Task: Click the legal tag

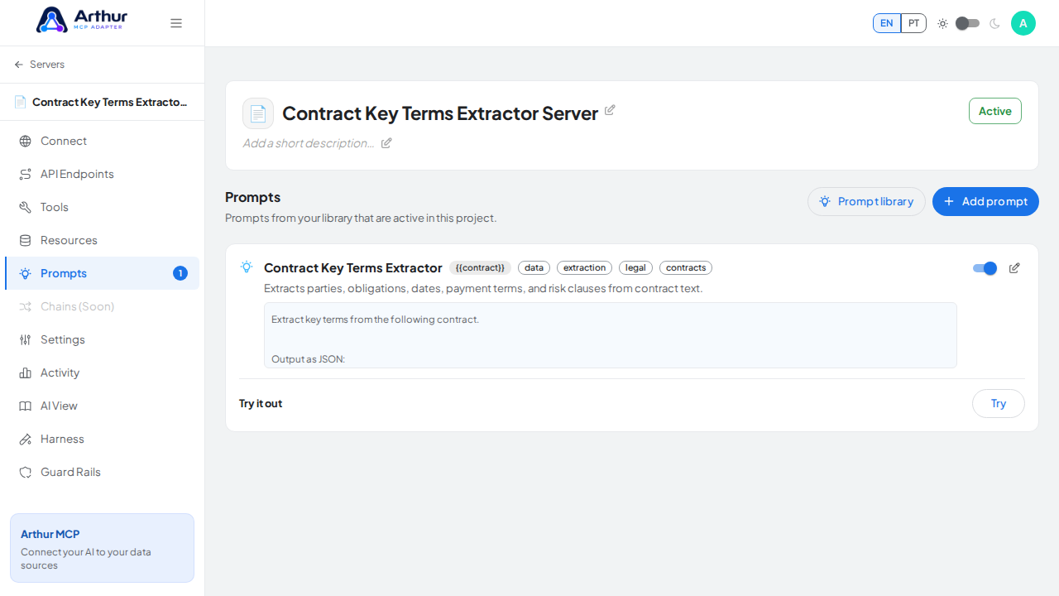Action: [x=635, y=268]
